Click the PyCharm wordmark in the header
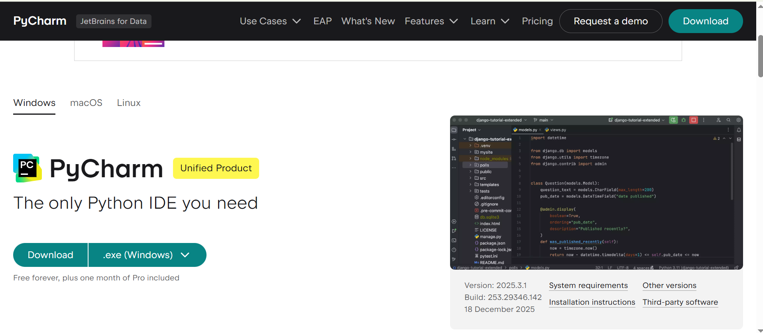This screenshot has width=763, height=333. point(40,21)
